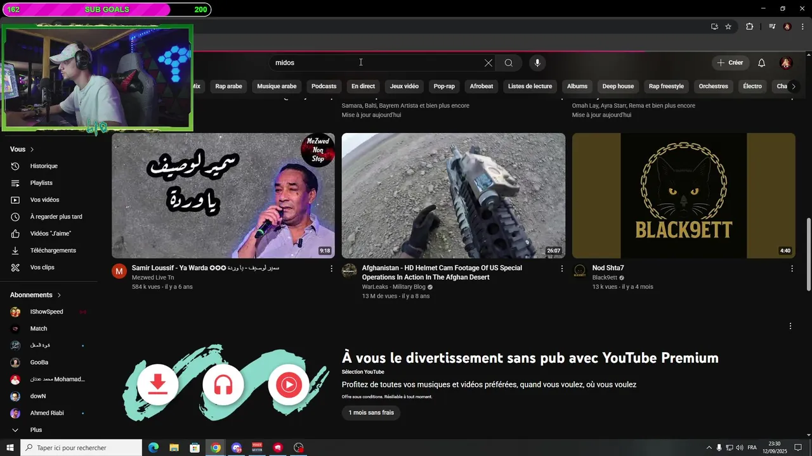Click the Chrome install app icon

click(714, 27)
